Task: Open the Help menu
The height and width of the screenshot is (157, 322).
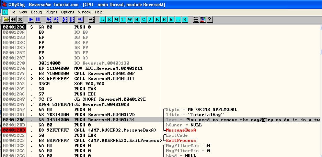Action: (x=99, y=12)
